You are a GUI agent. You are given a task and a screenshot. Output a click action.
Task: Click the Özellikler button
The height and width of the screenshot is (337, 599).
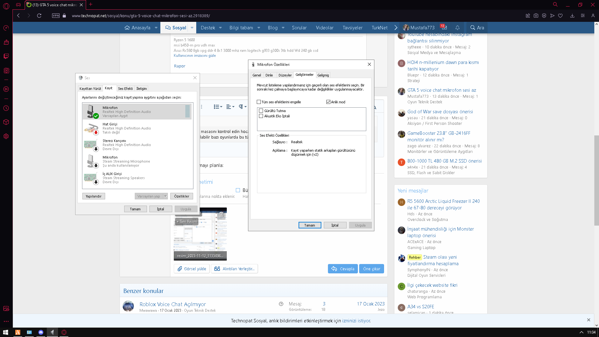[182, 196]
